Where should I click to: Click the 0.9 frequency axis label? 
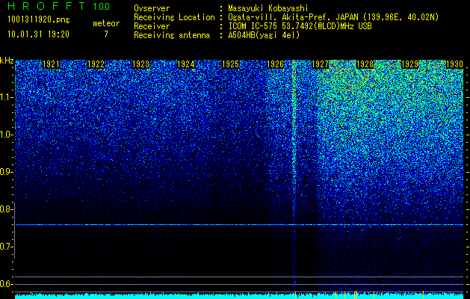[x=6, y=172]
